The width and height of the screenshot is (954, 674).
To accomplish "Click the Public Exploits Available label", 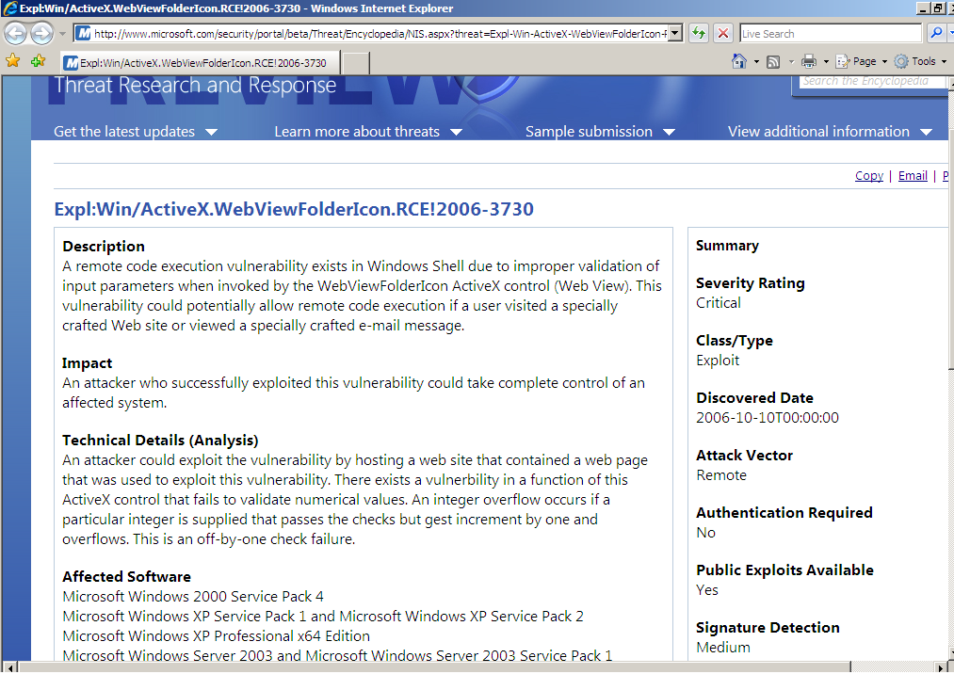I will coord(784,570).
